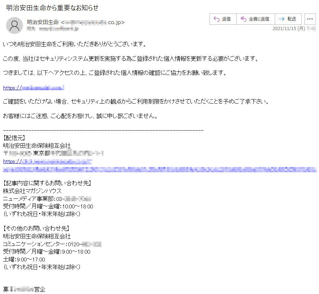
Task: Open the more actions ellipsis menu
Action: [309, 19]
